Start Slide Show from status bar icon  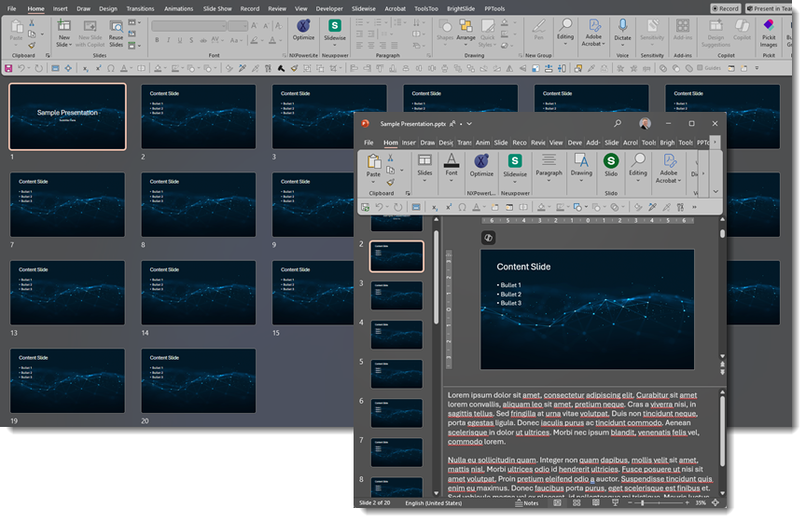615,503
